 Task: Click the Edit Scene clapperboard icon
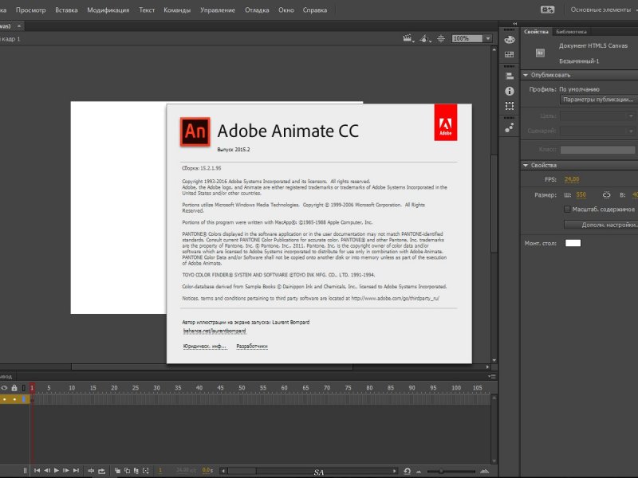tap(408, 38)
